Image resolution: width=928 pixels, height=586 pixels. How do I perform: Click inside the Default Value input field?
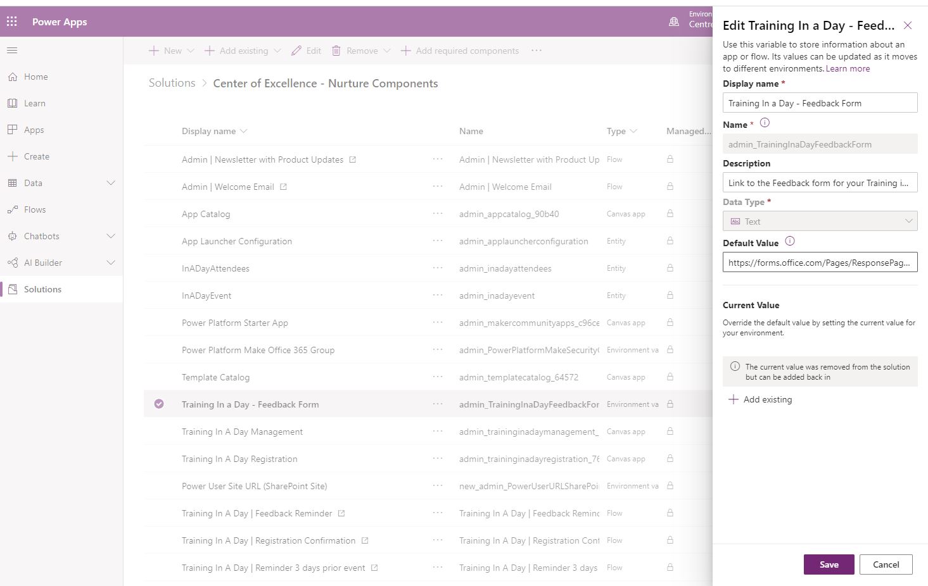click(x=820, y=262)
